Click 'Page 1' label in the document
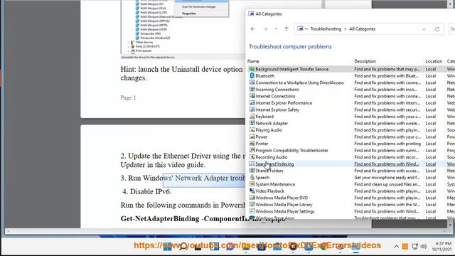 click(128, 98)
